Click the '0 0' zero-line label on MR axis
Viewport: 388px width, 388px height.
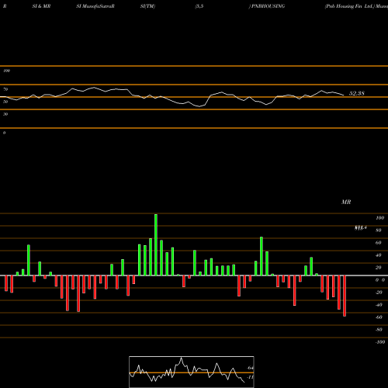point(380,280)
